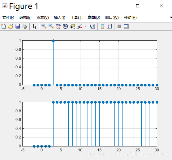Insert a colorbar via toolbar icon
172x160 pixels.
point(102,26)
